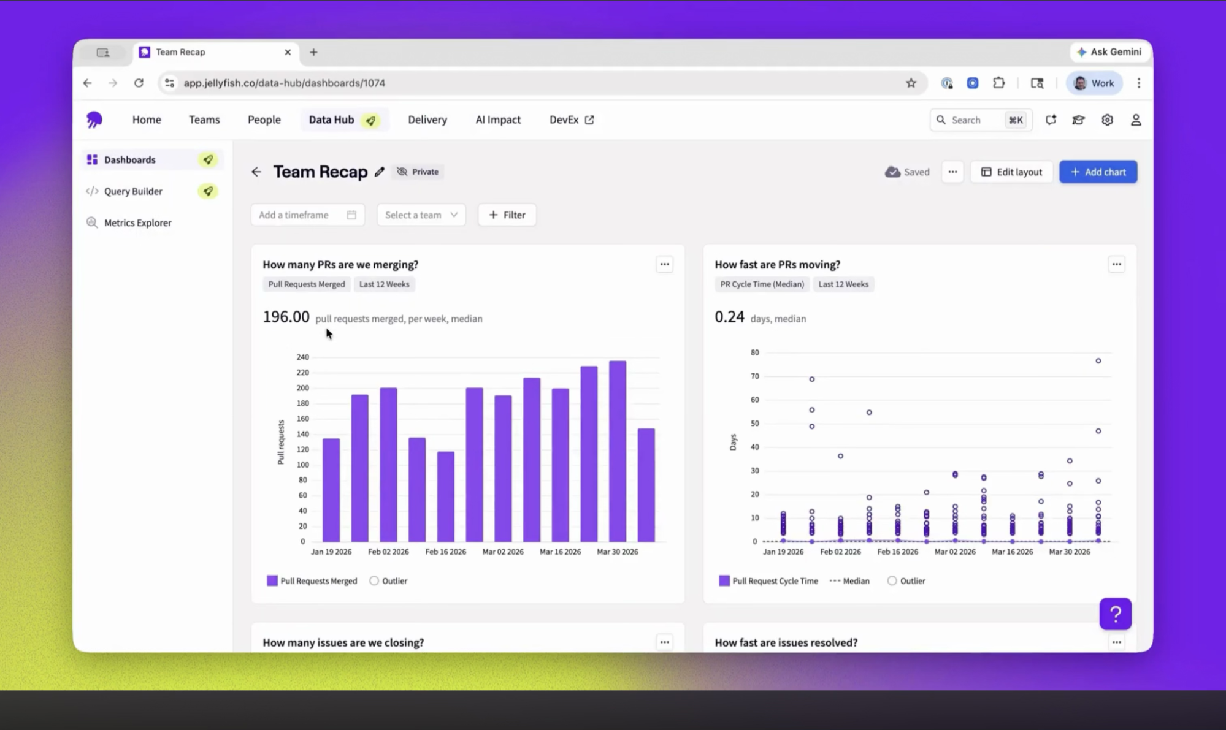Click the rocket badge next to Dashboards
This screenshot has height=730, width=1226.
208,160
